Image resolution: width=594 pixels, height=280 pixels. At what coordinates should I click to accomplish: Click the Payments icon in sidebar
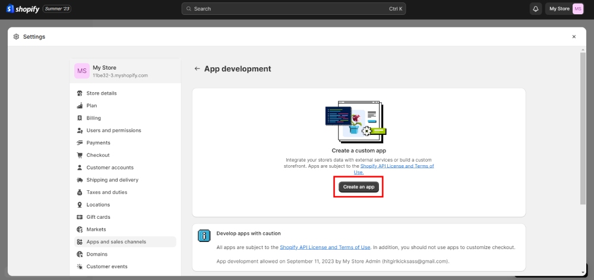(x=80, y=143)
